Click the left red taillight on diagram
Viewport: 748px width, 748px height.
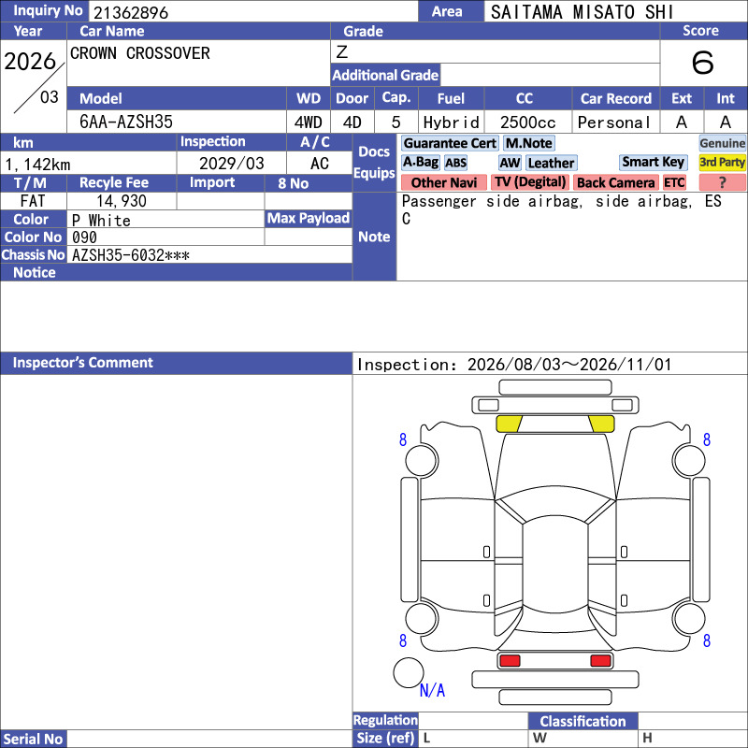tap(510, 661)
